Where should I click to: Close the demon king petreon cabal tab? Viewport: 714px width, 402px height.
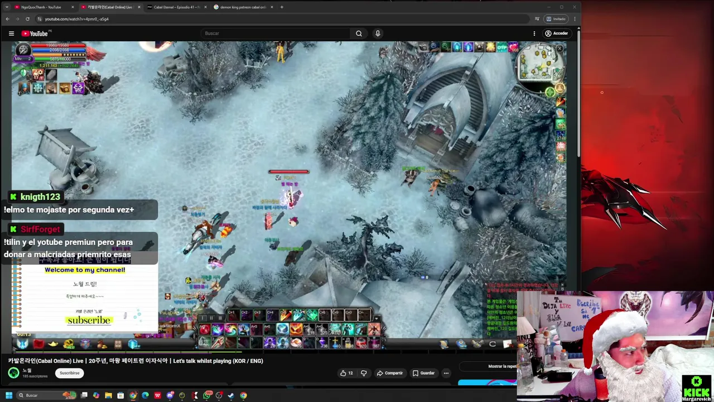[x=272, y=7]
